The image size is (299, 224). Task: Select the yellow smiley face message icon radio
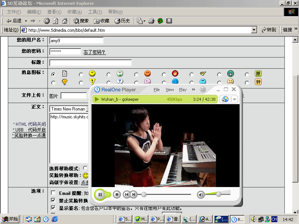tap(81, 74)
